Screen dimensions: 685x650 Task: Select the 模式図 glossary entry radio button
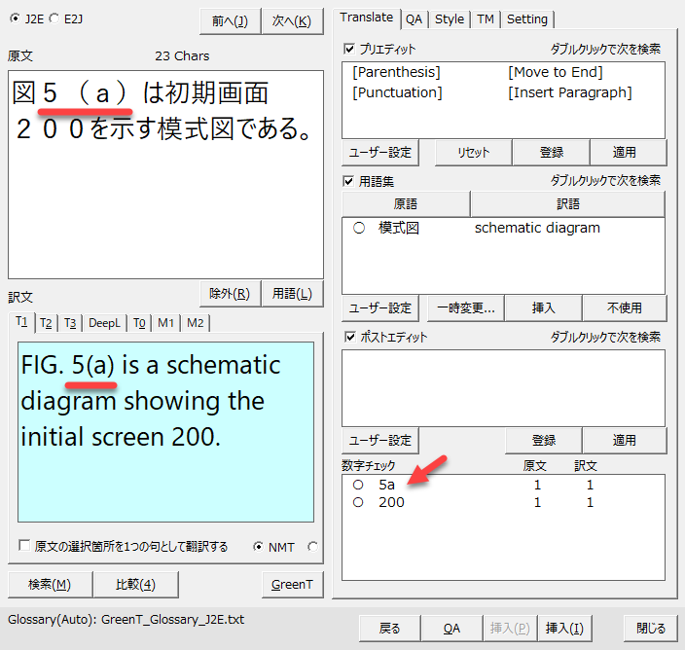[x=359, y=229]
